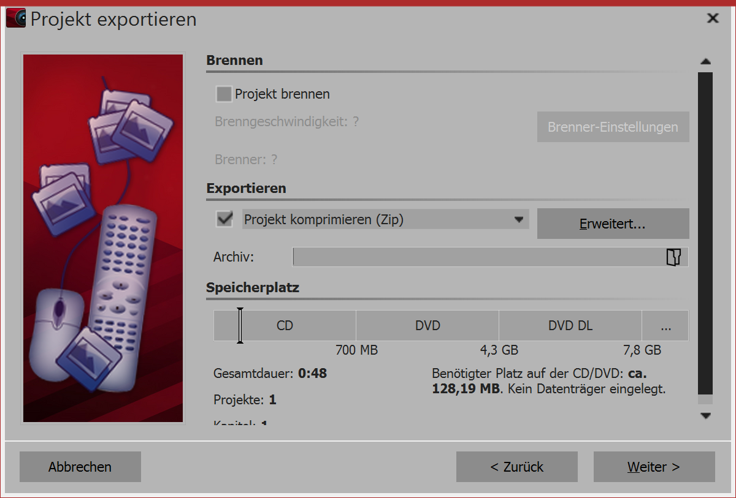This screenshot has width=736, height=498.
Task: Select the CD capacity option
Action: click(x=285, y=325)
